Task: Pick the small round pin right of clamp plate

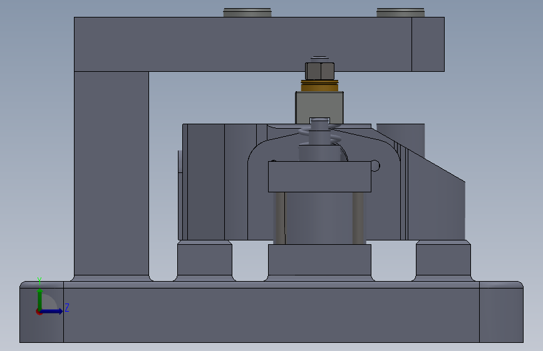Action: pos(375,166)
